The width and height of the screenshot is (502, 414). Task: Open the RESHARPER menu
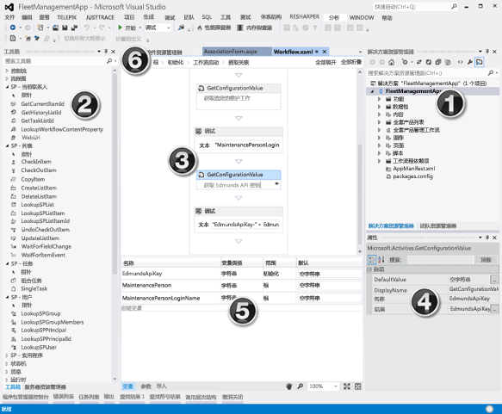pyautogui.click(x=305, y=17)
